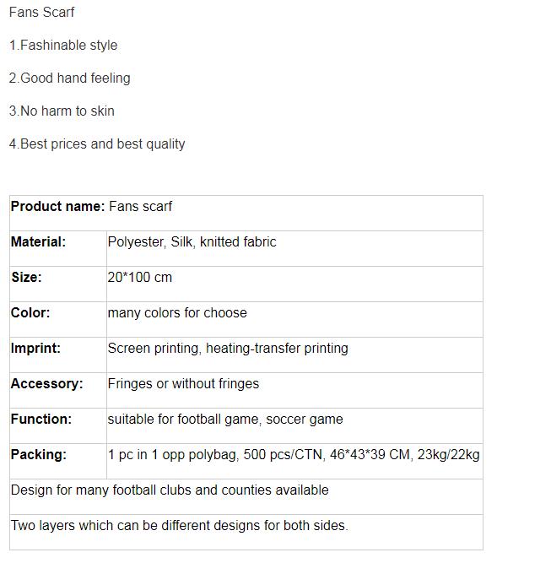Click the '2.Good hand feeling' line
The width and height of the screenshot is (551, 574).
[69, 78]
